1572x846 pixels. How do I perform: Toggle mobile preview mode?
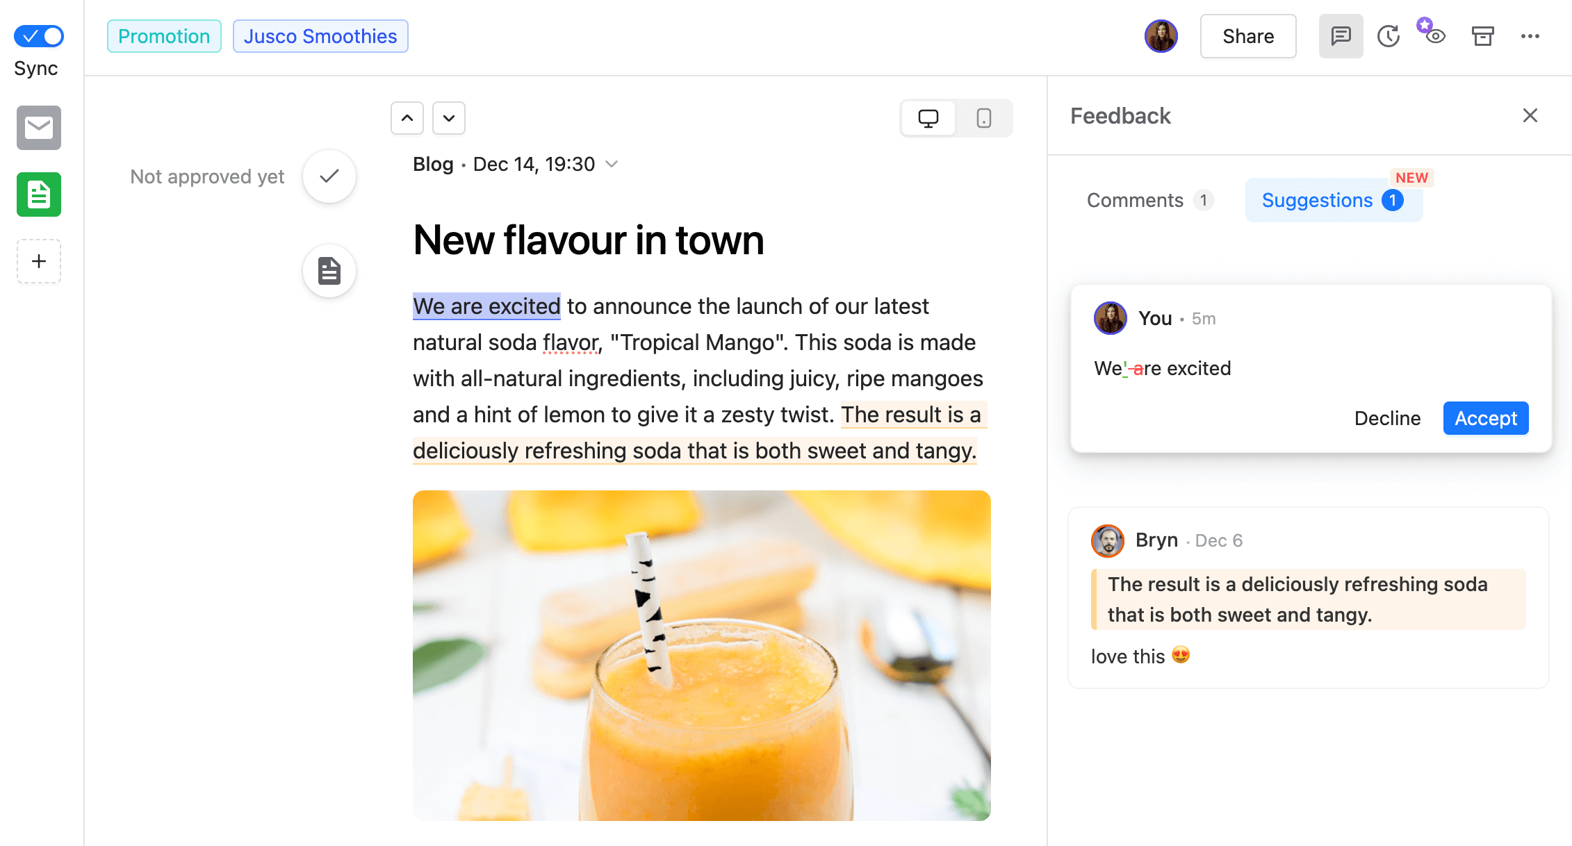983,117
